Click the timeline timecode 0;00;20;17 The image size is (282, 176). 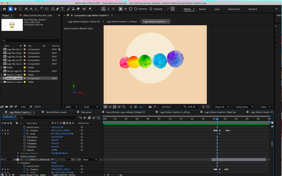[9, 117]
